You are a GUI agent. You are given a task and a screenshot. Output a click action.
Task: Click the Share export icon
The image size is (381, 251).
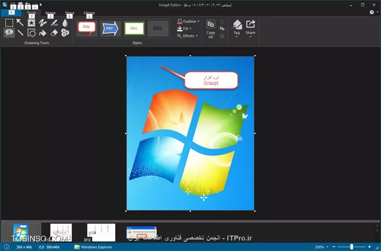[250, 24]
